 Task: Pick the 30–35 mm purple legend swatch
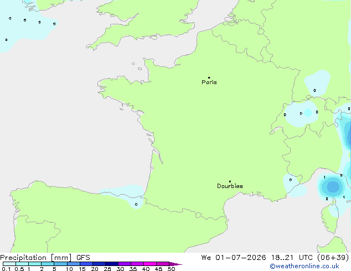(x=125, y=264)
